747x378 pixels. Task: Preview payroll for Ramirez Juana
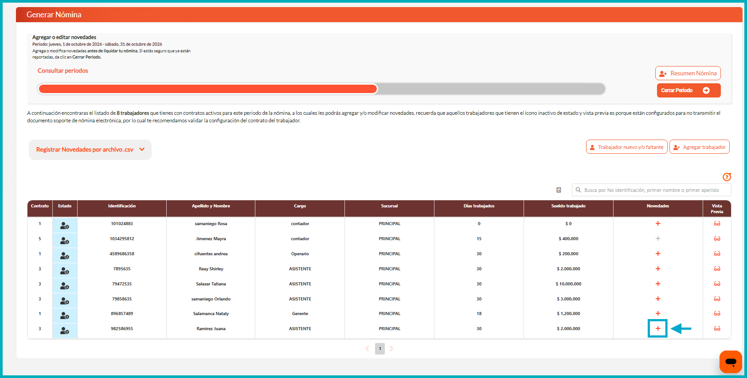click(x=717, y=329)
